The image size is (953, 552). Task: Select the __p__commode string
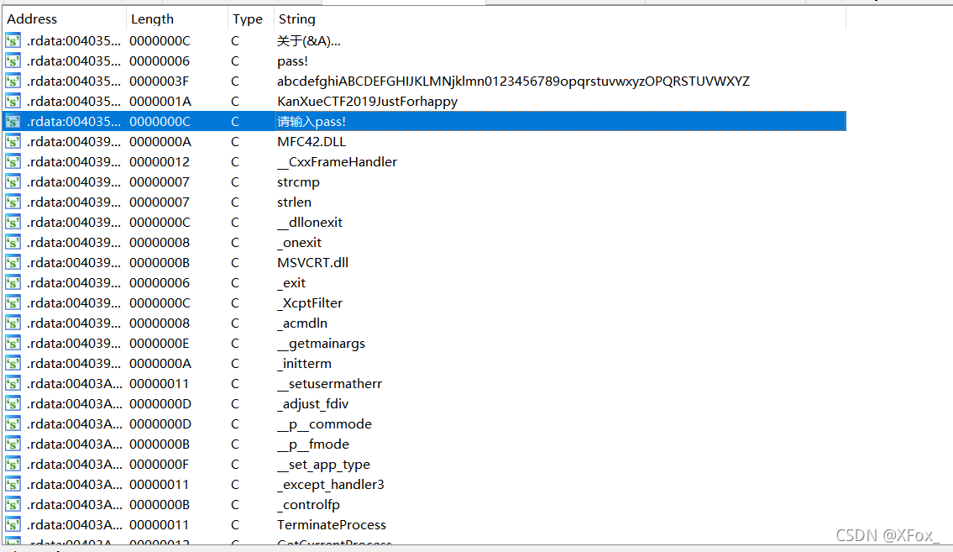tap(324, 423)
